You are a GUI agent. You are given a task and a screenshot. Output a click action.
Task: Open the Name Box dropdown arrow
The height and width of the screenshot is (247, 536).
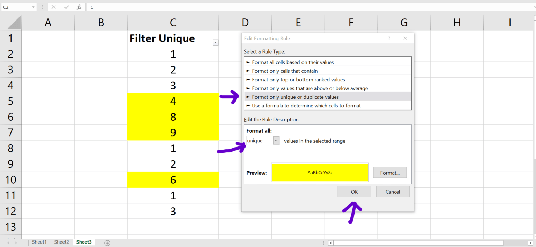pyautogui.click(x=34, y=7)
